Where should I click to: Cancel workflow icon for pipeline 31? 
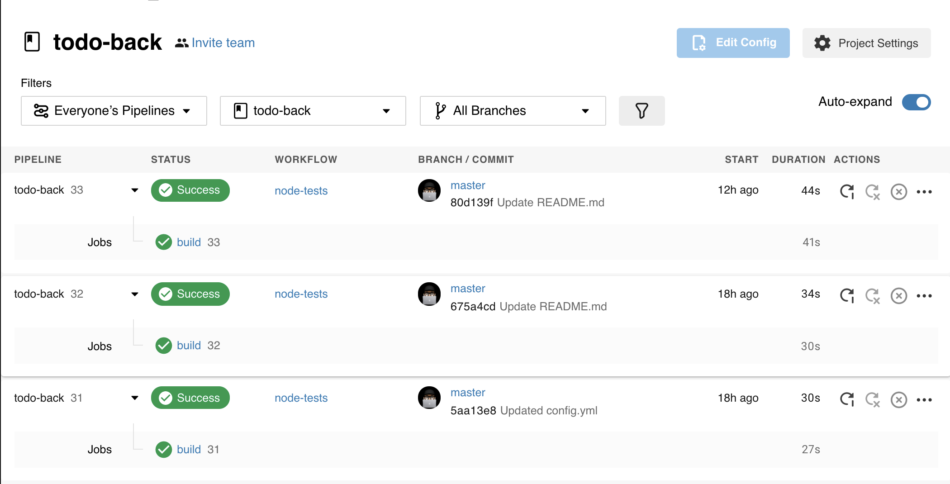coord(898,399)
